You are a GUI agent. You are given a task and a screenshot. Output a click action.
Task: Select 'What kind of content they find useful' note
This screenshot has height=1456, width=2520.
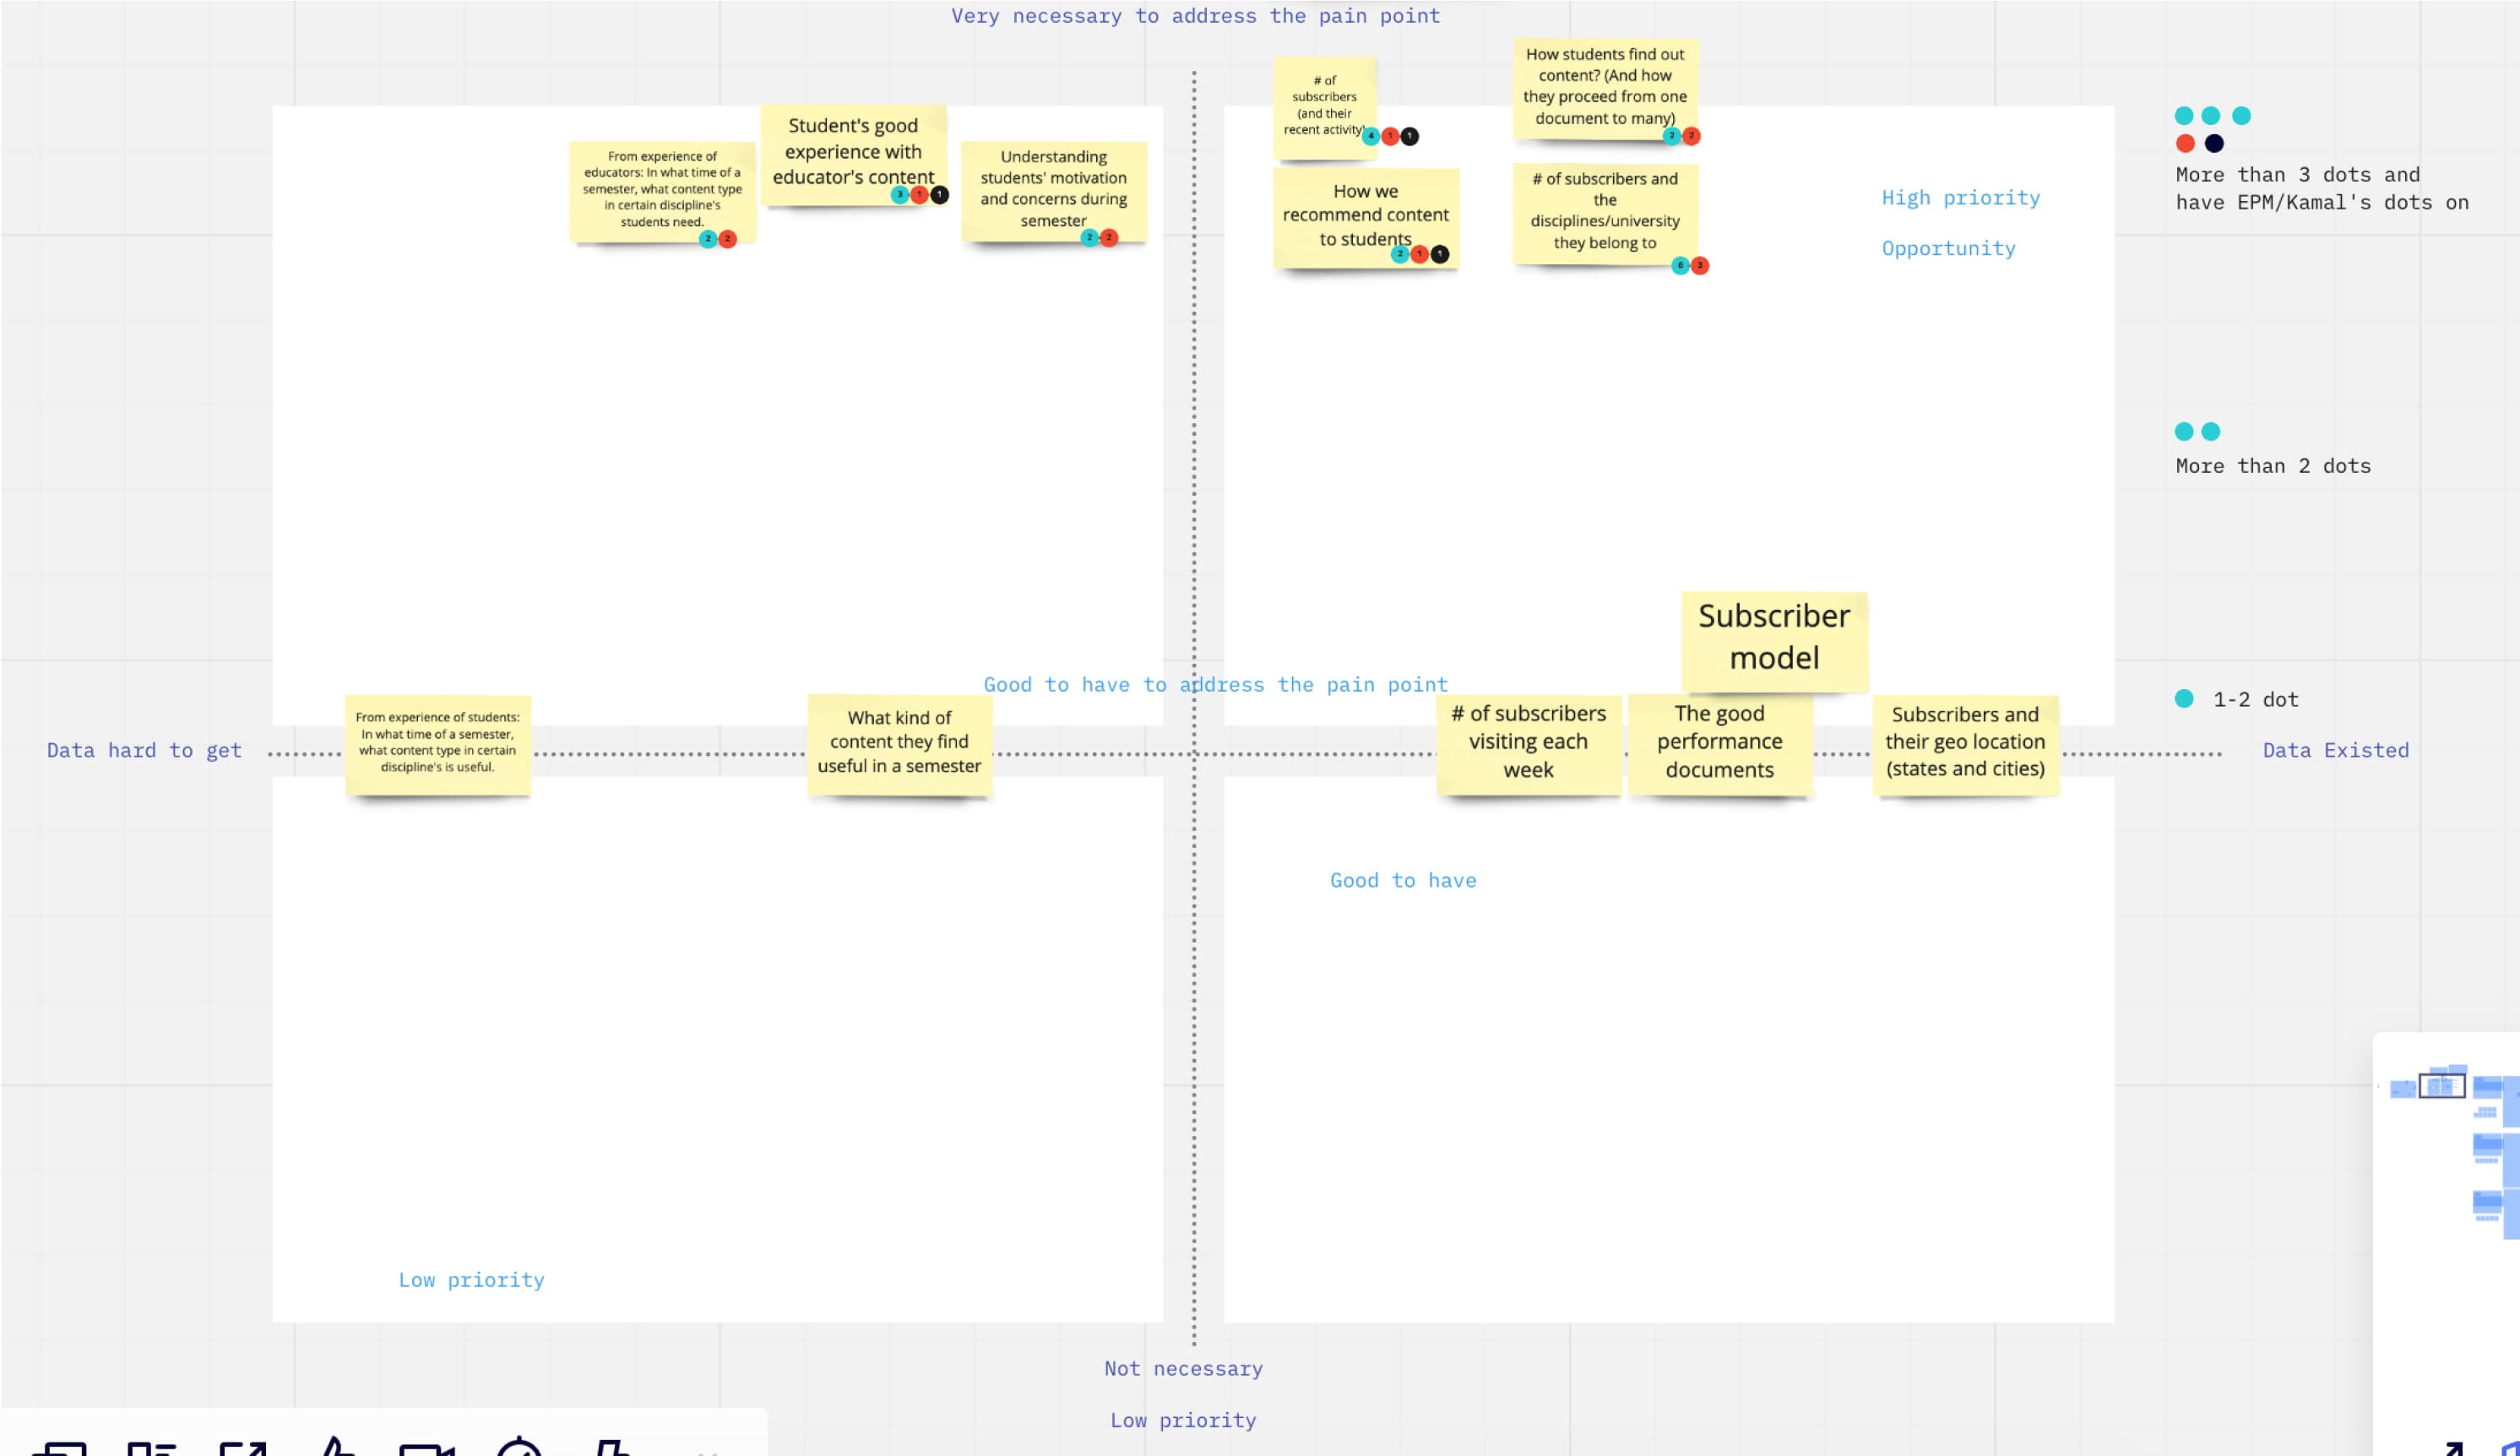[x=898, y=741]
